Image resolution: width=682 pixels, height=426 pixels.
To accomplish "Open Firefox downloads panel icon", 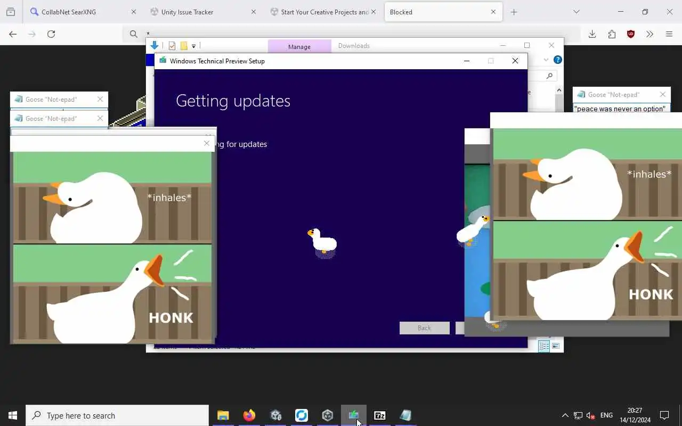I will click(x=592, y=34).
